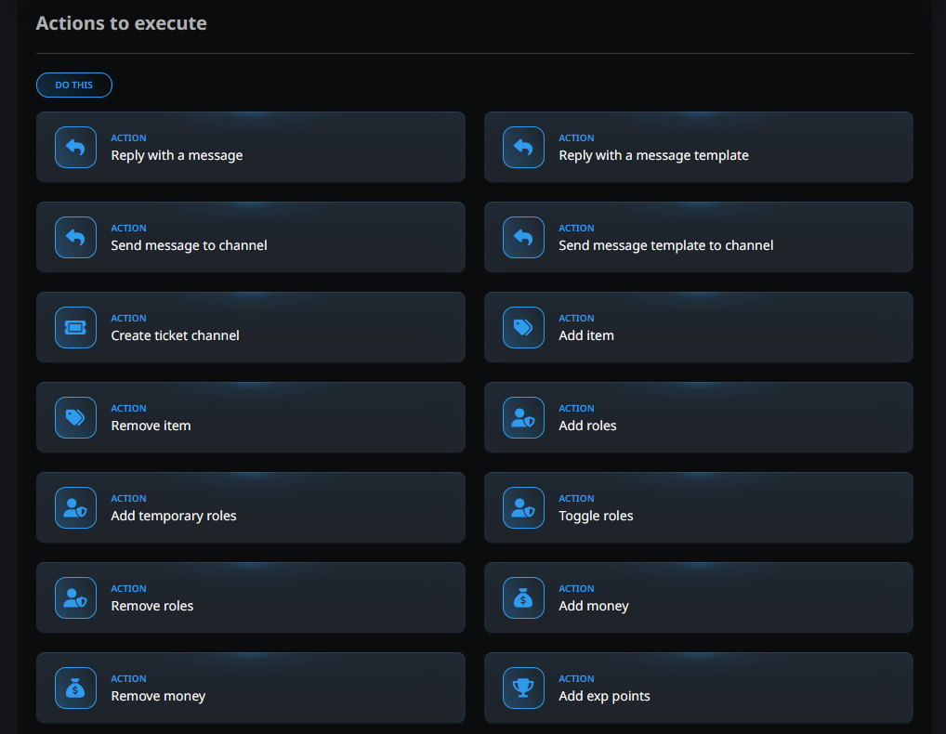The image size is (946, 734).
Task: Click the ticket icon for Create ticket channel
Action: 75,327
